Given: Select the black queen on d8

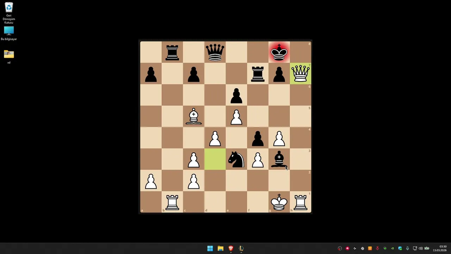Looking at the screenshot, I should point(215,52).
